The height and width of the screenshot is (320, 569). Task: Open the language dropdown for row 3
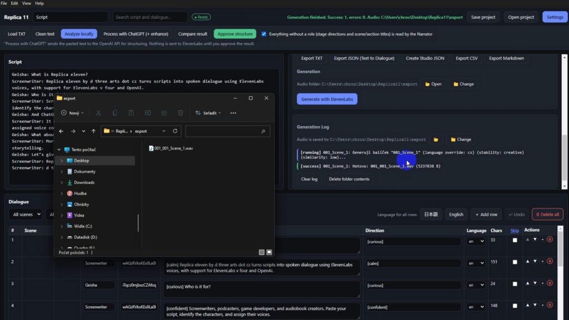[476, 285]
